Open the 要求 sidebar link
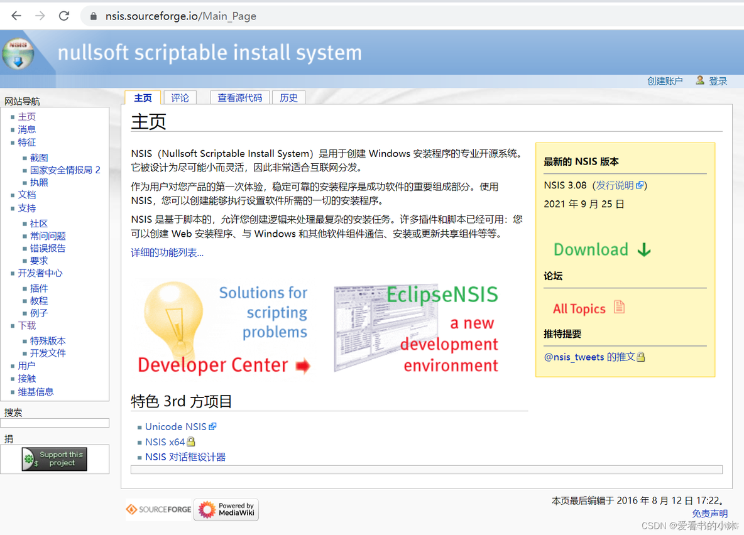 (39, 261)
